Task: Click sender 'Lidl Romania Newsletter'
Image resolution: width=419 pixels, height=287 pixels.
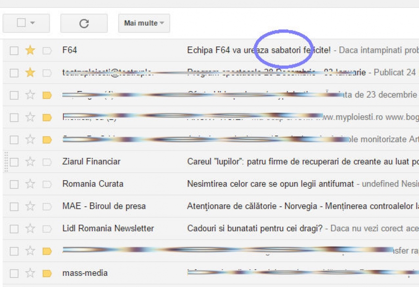Action: [108, 228]
